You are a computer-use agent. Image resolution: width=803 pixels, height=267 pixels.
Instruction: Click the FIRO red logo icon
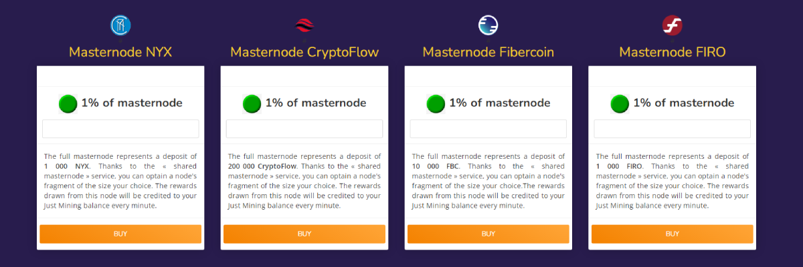(x=672, y=25)
